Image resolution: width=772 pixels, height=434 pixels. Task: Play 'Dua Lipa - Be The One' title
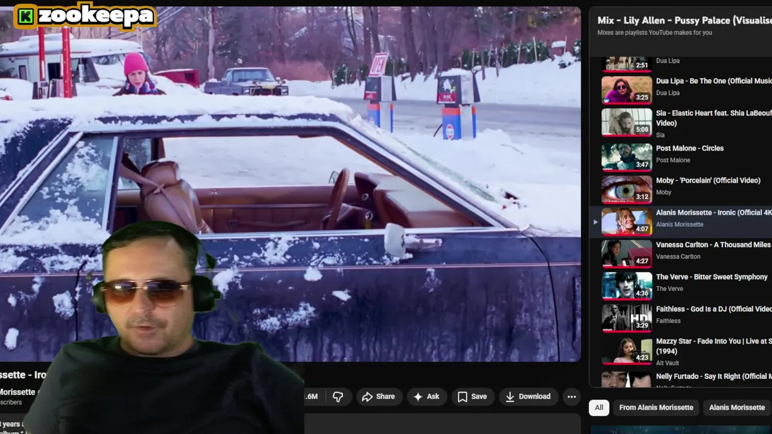[713, 81]
